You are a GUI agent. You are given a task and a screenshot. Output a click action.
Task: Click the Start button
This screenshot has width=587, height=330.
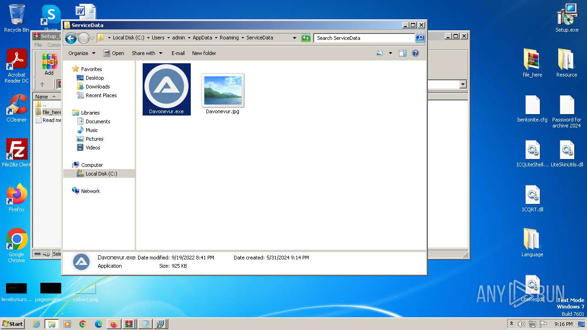(x=12, y=324)
